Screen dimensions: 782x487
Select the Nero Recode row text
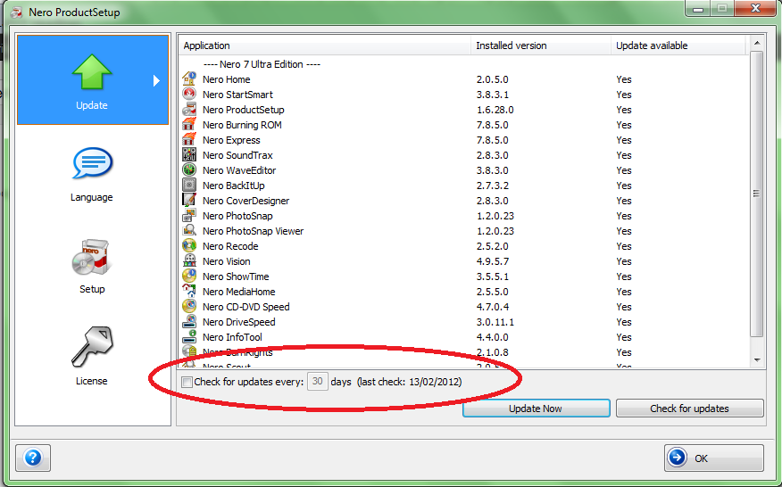[230, 246]
